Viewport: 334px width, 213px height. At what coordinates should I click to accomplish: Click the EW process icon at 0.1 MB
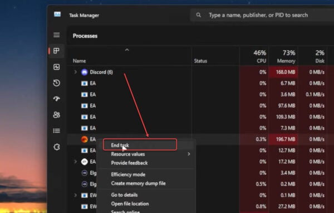click(x=85, y=195)
